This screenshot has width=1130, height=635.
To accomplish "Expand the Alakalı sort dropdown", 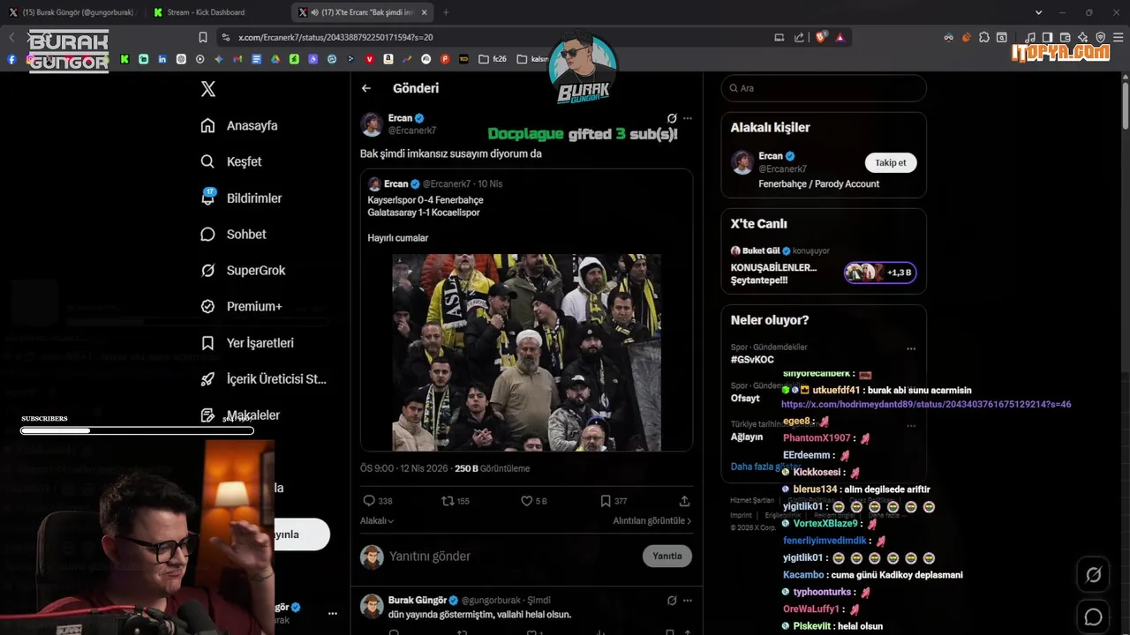I will (x=377, y=521).
